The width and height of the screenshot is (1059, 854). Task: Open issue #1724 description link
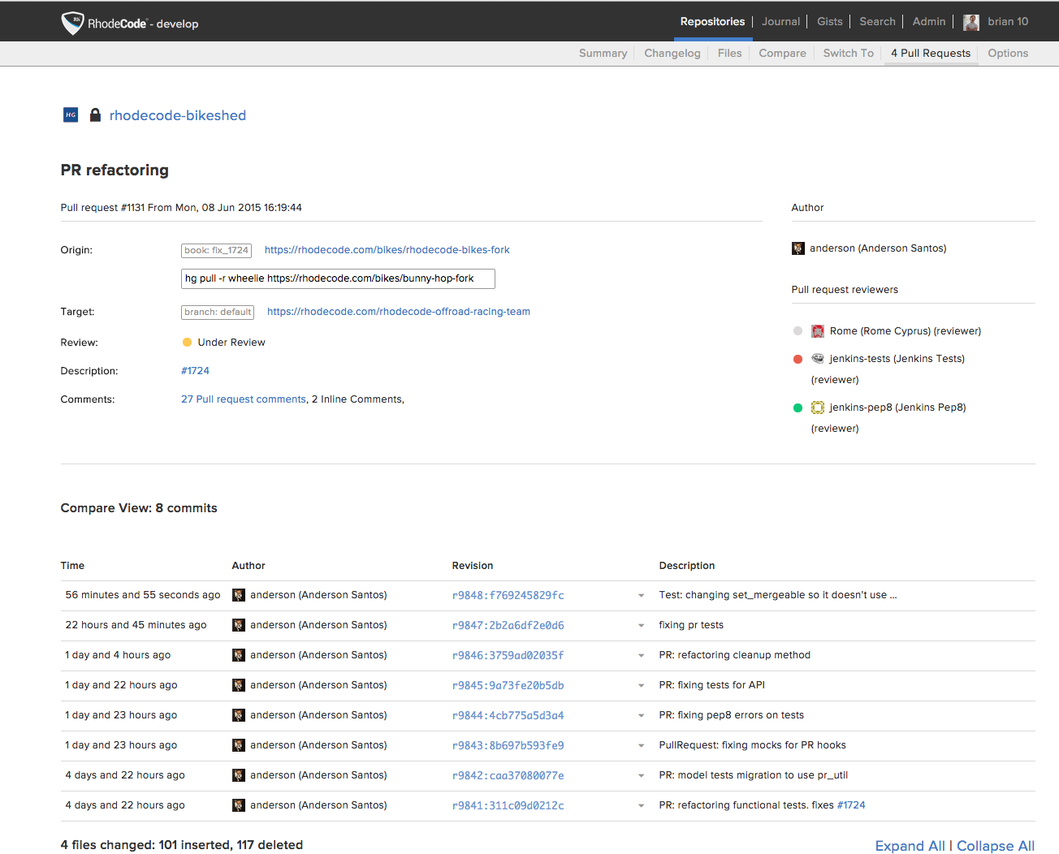[x=195, y=371]
